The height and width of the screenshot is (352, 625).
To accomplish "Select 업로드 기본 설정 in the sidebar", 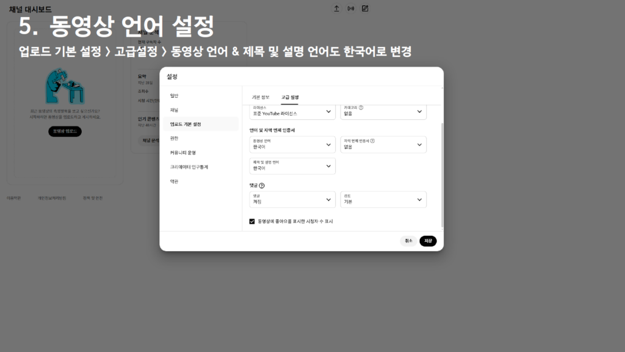I will [200, 124].
